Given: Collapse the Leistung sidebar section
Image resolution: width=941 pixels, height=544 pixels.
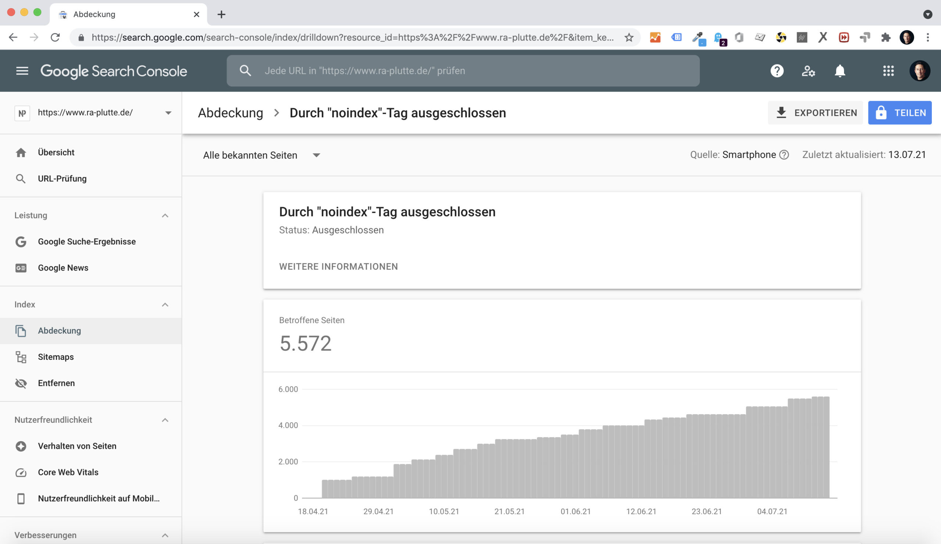Looking at the screenshot, I should (165, 215).
